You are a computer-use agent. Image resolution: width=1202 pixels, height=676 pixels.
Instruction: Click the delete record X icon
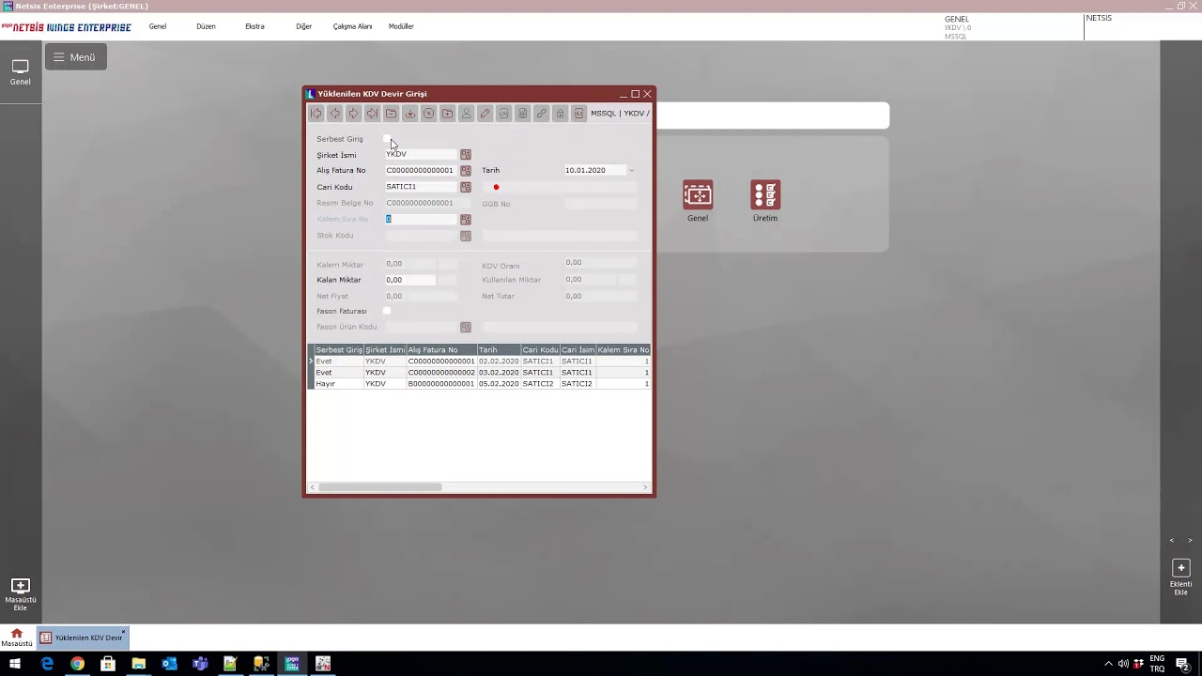429,114
